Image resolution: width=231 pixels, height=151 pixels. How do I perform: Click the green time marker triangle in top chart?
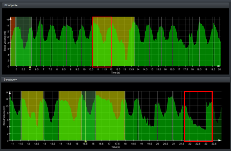click(30, 66)
